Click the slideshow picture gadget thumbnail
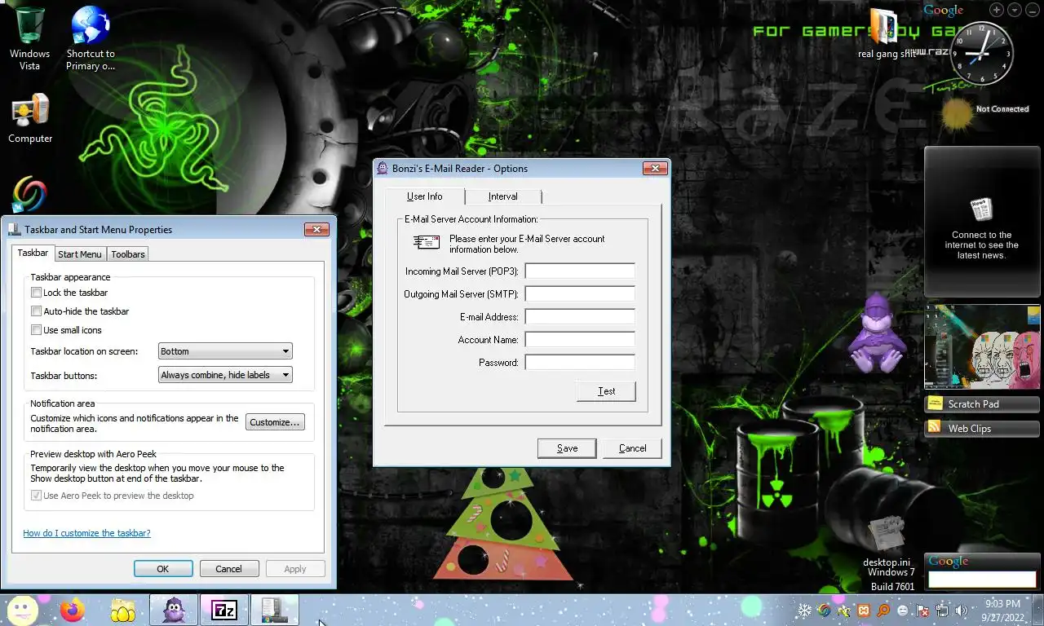Screen dimensions: 1044x626 (x=982, y=346)
